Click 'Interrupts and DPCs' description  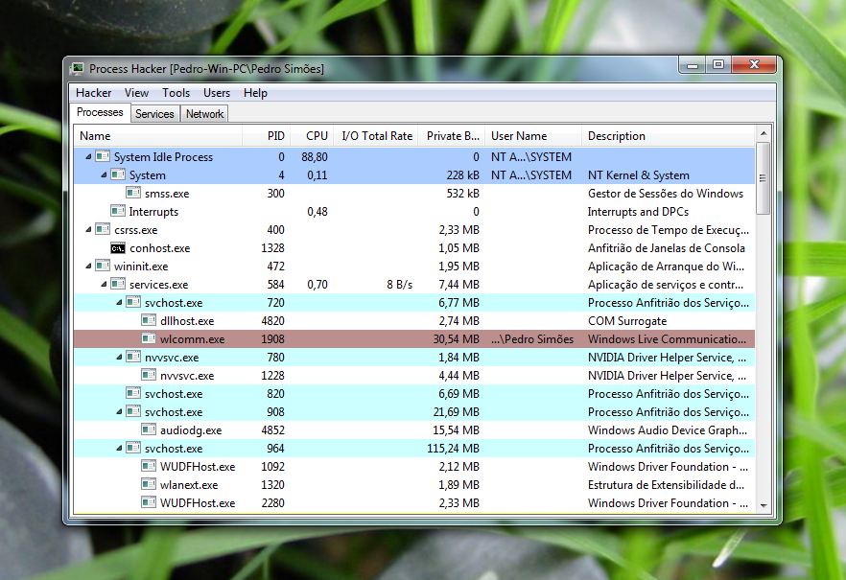[638, 212]
